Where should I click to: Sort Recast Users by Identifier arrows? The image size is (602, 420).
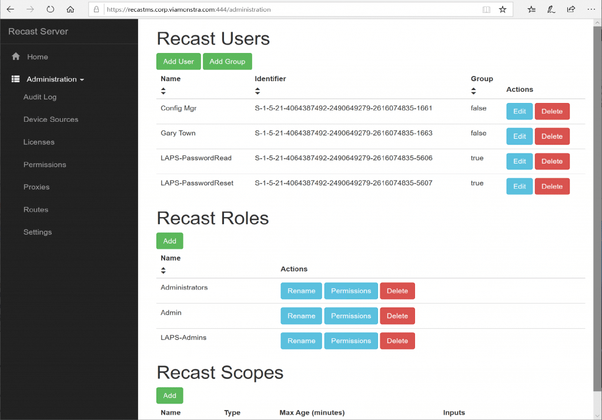[257, 91]
